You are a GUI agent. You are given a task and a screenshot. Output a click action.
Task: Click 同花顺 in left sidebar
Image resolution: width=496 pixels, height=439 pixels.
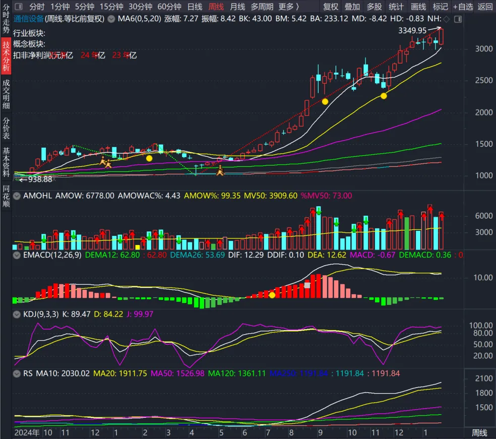tap(6, 196)
